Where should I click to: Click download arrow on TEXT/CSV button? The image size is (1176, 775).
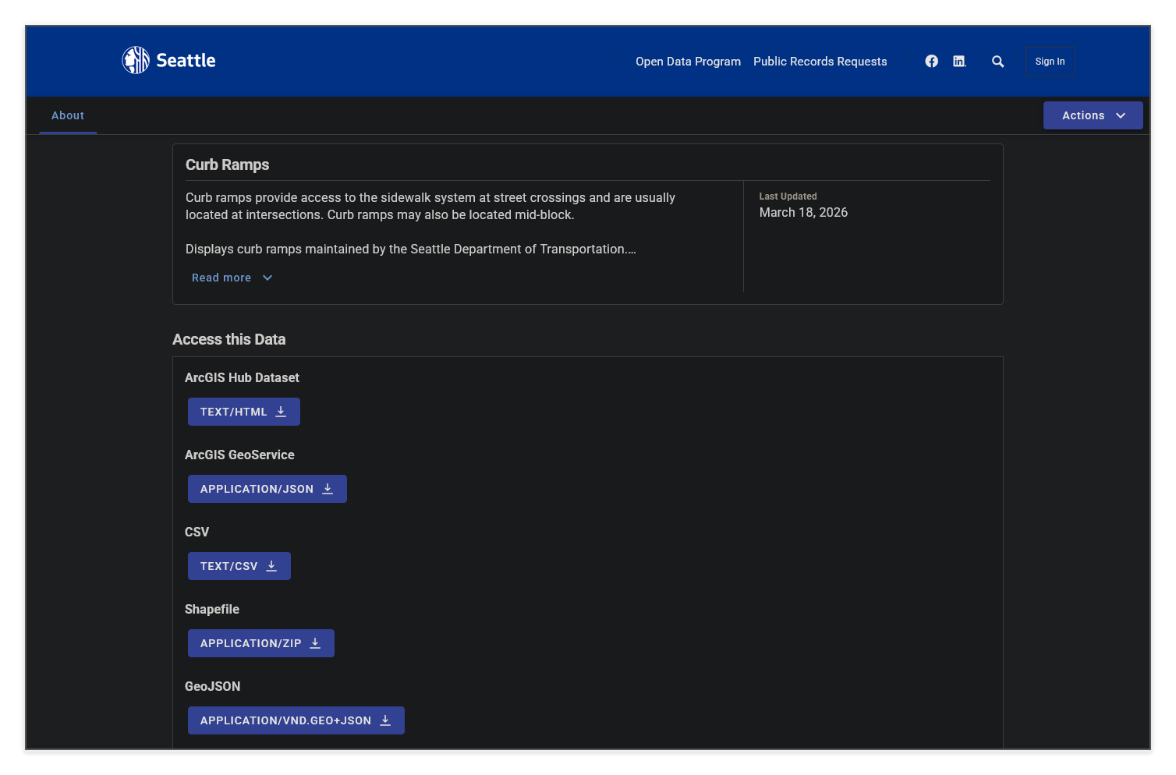[x=271, y=566]
